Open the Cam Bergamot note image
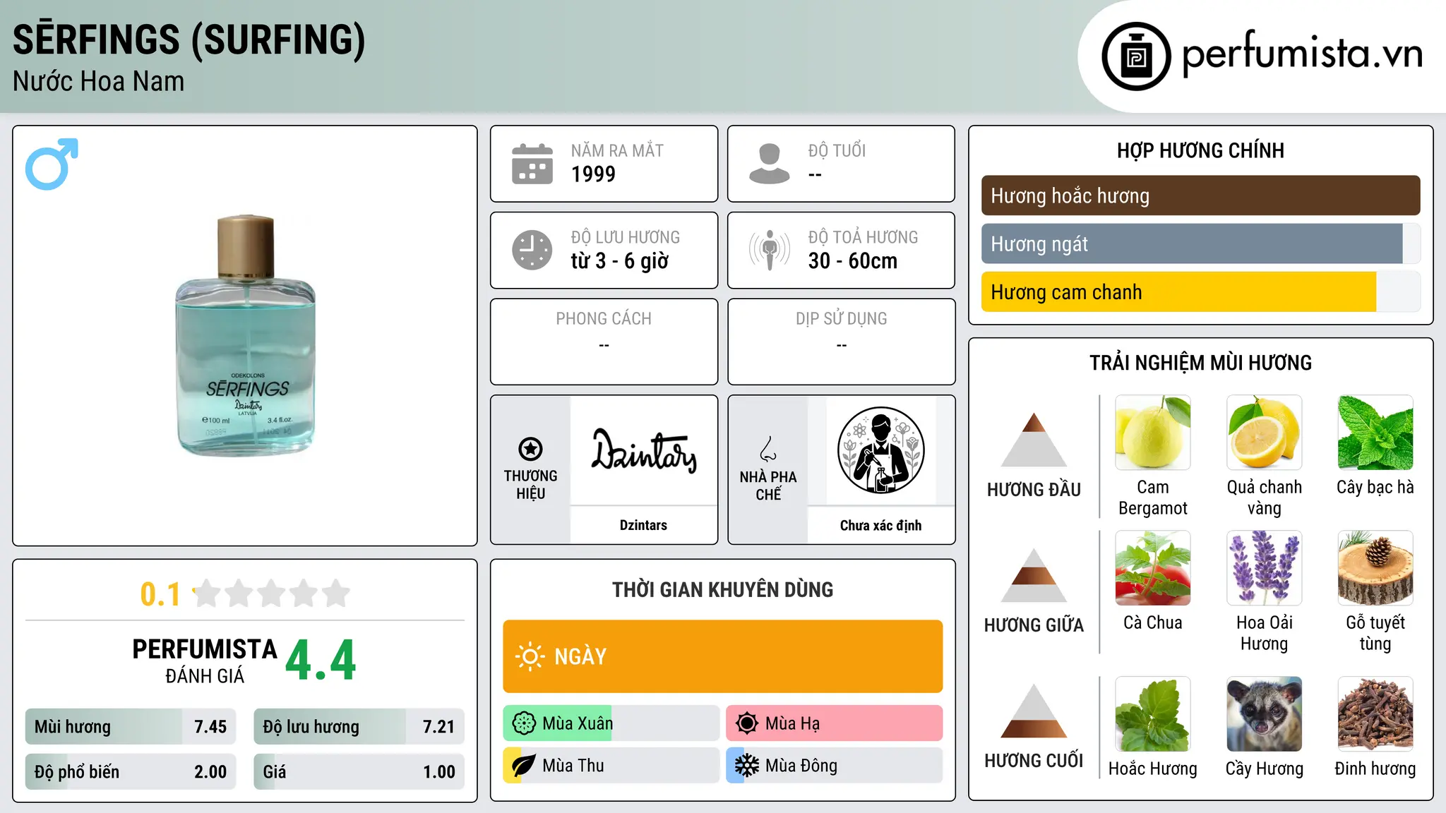 1153,433
